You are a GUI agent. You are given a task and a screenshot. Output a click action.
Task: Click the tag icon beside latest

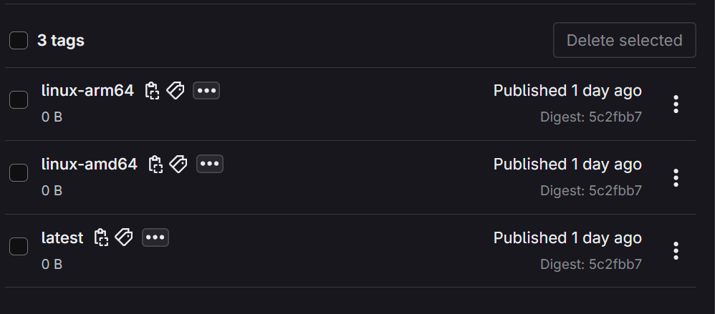[x=125, y=237]
